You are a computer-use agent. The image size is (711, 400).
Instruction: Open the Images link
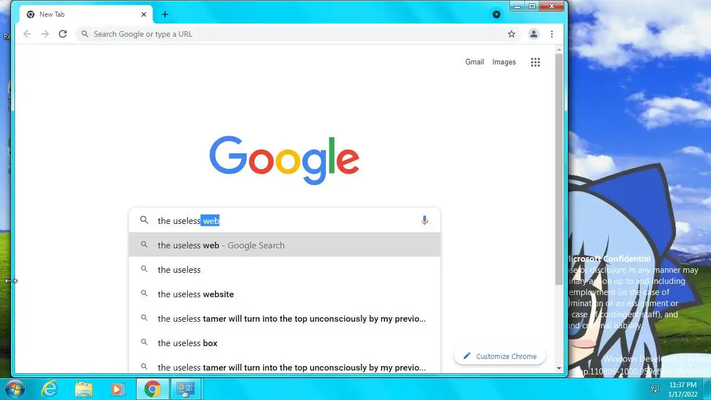tap(504, 62)
